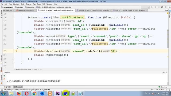Select the Terminal tool window tab
Image resolution: width=171 pixels, height=96 pixels.
pyautogui.click(x=18, y=87)
